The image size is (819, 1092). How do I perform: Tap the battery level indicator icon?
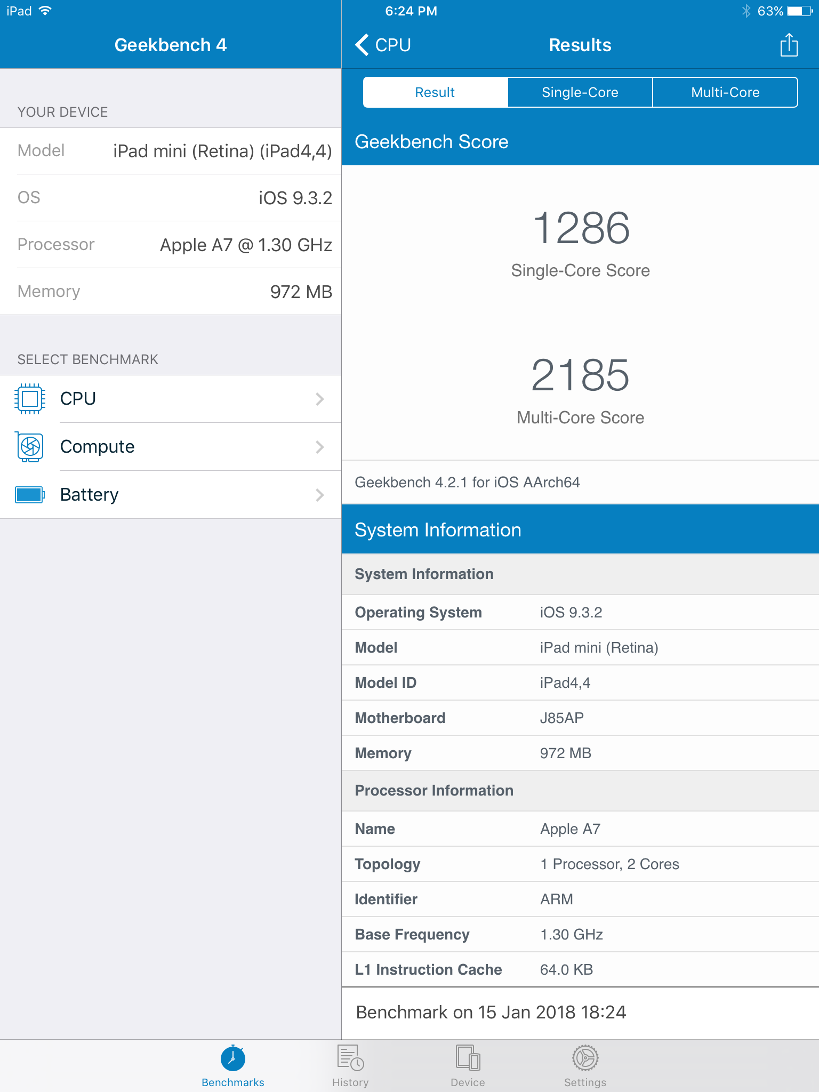click(x=800, y=11)
